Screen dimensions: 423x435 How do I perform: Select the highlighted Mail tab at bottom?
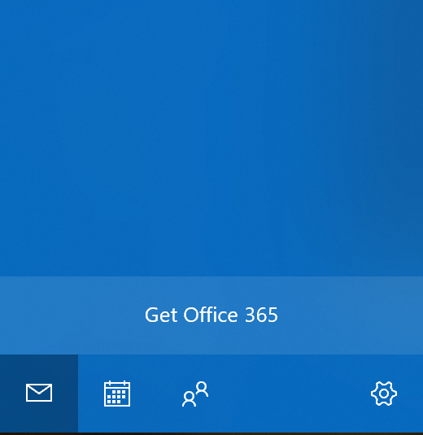39,394
